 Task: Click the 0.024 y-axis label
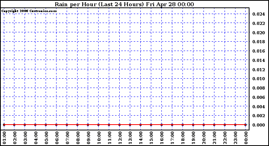click(258, 14)
